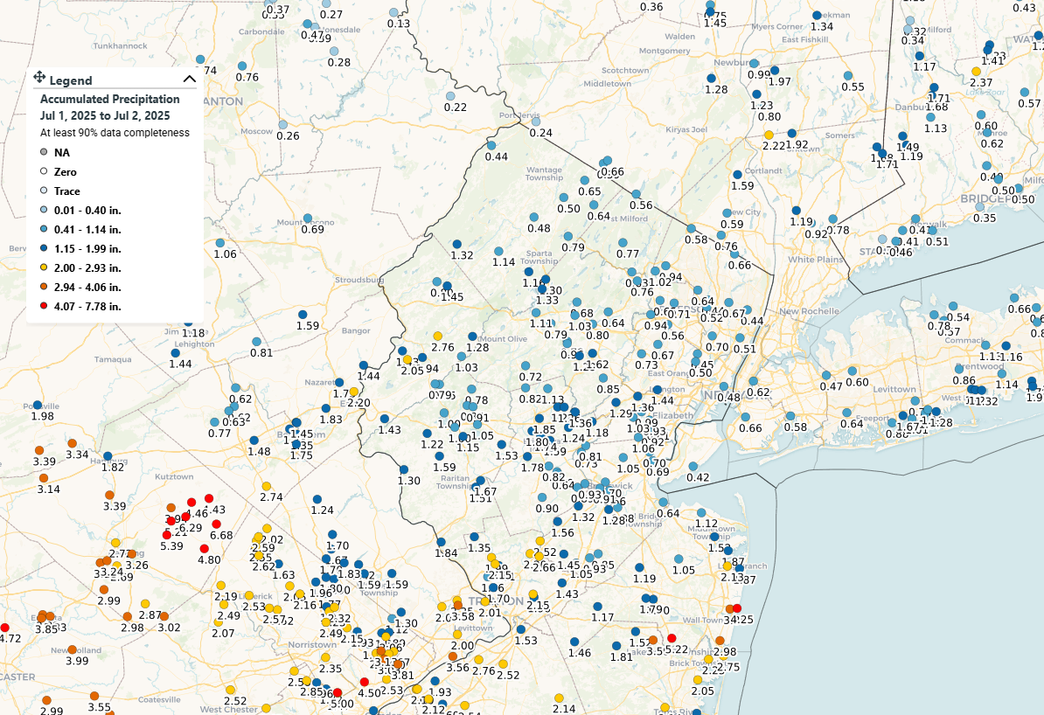Click the blue station marker reading 0.90

pos(542,497)
